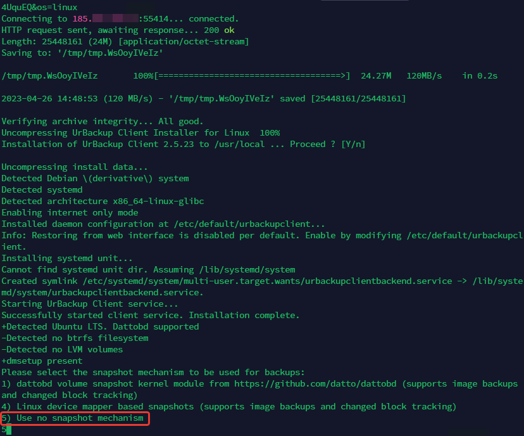Select option 5 Use no snapshot mechanism
524x436 pixels.
[75, 418]
